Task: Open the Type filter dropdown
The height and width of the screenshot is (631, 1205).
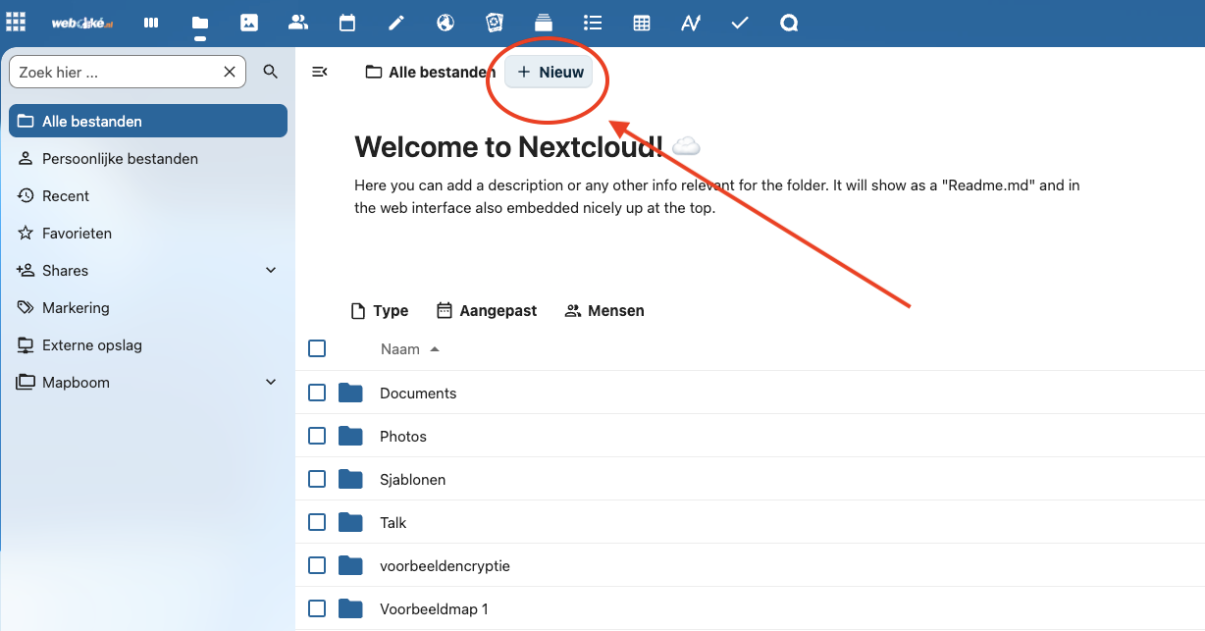Action: click(380, 311)
